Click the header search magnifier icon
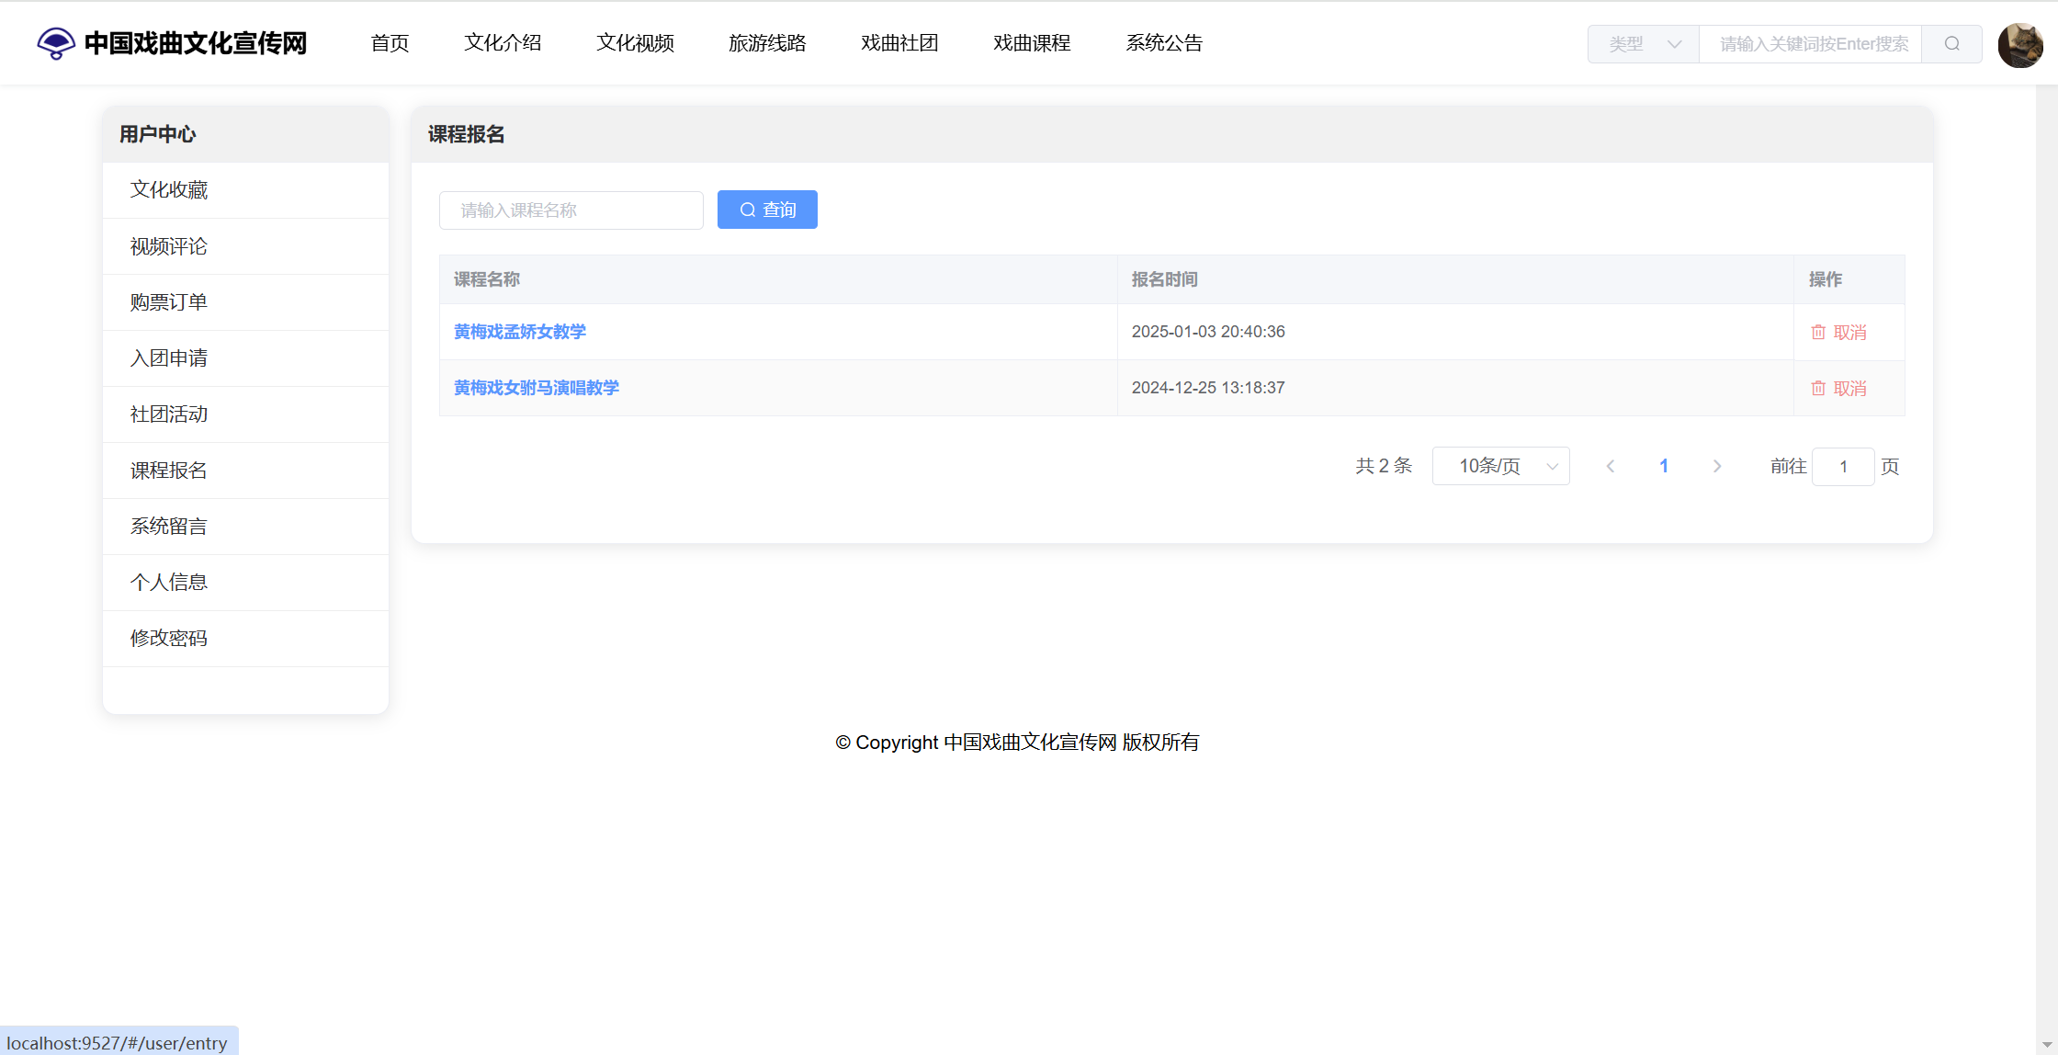 (x=1951, y=44)
